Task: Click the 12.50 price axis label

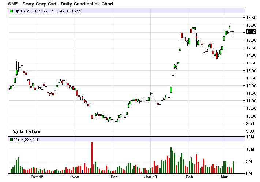Action: pos(251,78)
